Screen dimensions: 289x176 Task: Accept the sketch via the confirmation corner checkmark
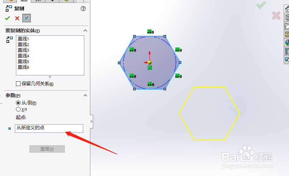click(261, 5)
